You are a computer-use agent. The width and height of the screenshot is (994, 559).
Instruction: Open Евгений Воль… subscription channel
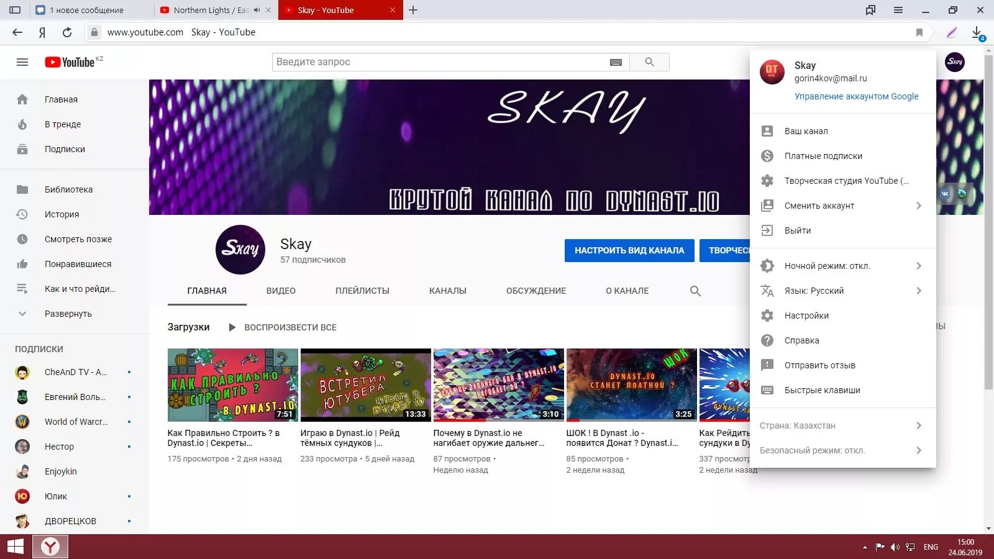(x=75, y=397)
